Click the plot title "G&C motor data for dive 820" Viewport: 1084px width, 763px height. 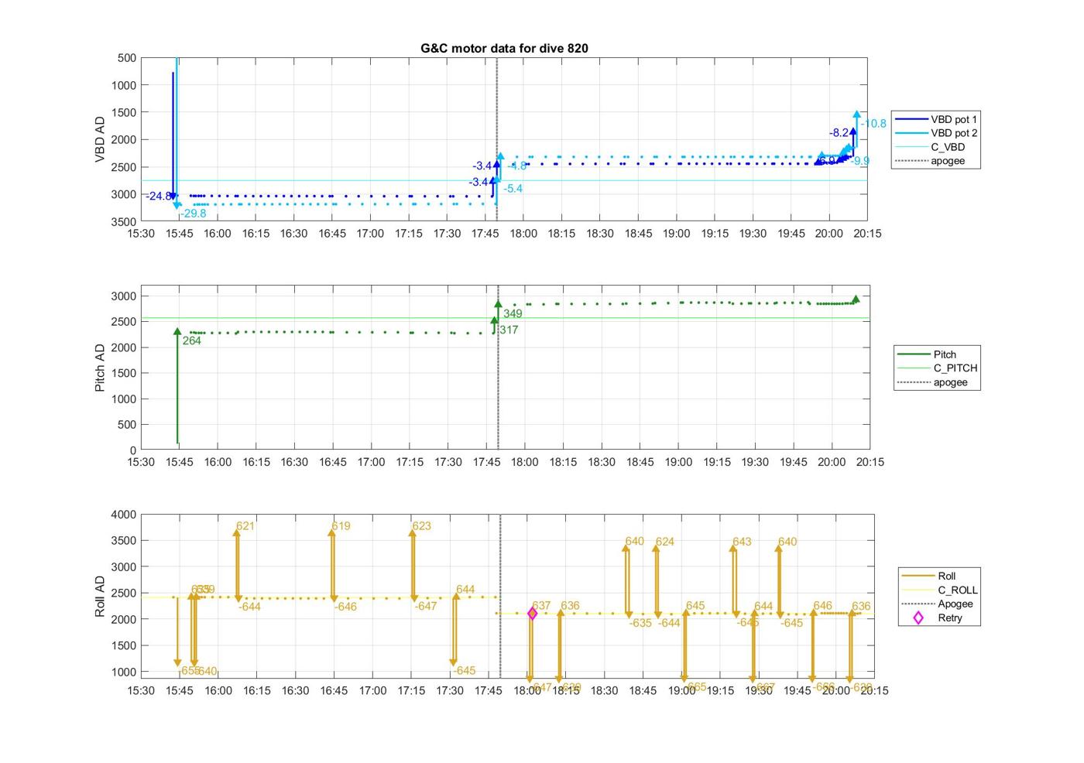pyautogui.click(x=504, y=48)
